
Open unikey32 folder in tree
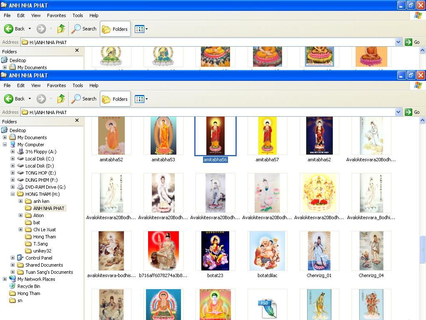(x=42, y=250)
